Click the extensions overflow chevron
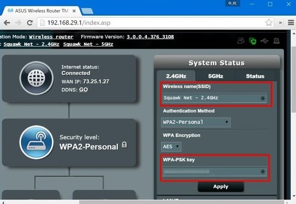The image size is (296, 204). pos(280,23)
